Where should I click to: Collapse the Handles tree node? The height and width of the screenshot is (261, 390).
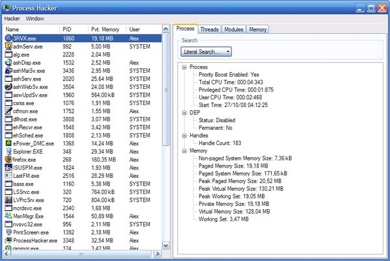pyautogui.click(x=185, y=135)
